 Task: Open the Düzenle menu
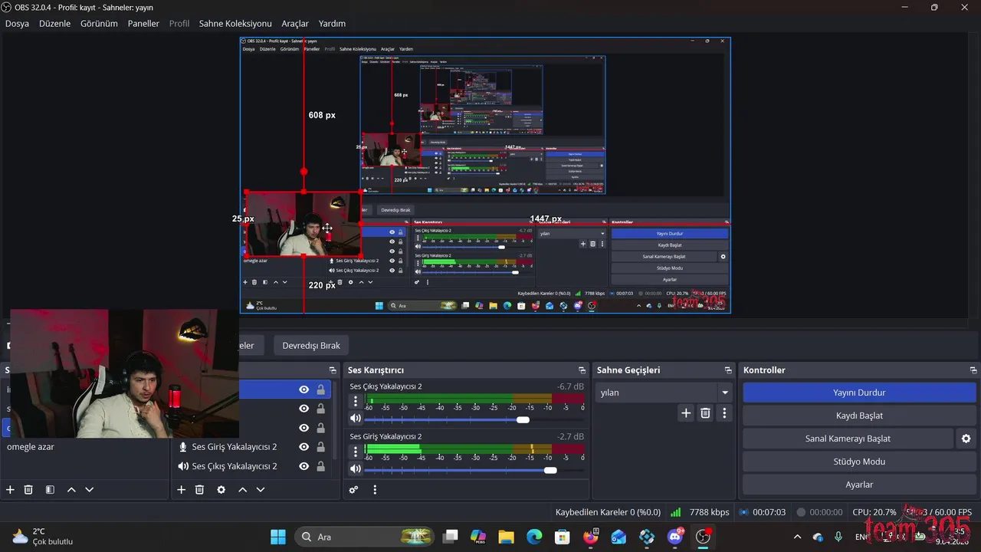pyautogui.click(x=54, y=24)
